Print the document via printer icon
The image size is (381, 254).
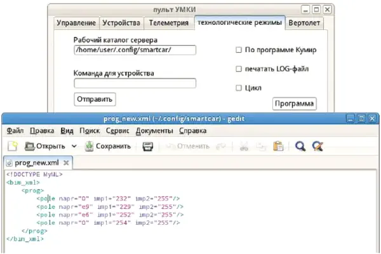(x=148, y=146)
